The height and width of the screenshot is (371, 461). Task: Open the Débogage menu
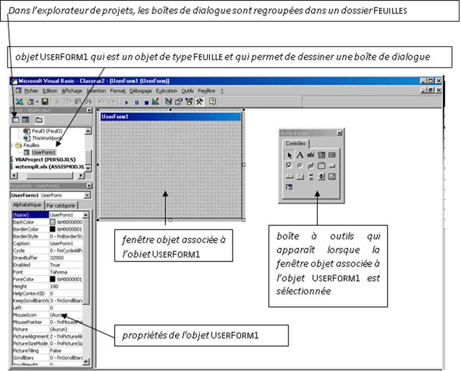coord(141,91)
